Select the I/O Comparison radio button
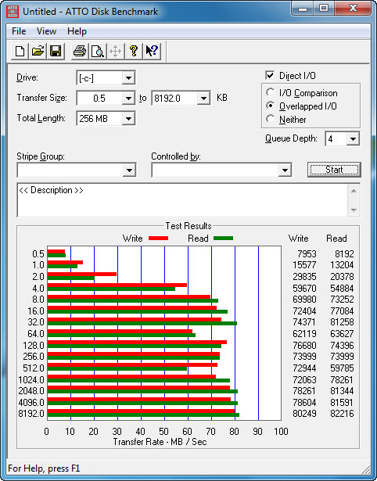377x481 pixels. point(271,92)
